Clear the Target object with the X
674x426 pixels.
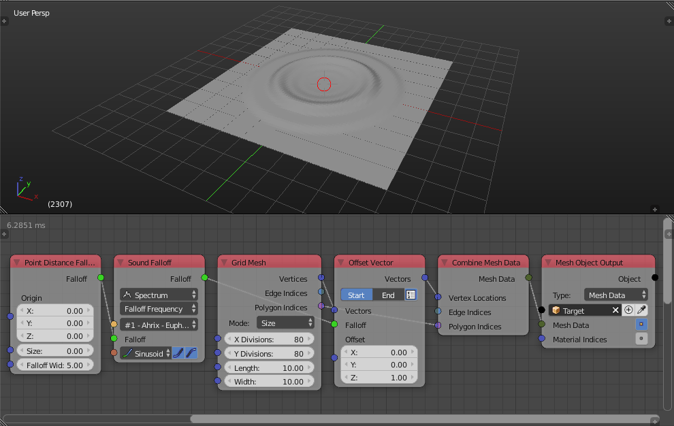615,310
